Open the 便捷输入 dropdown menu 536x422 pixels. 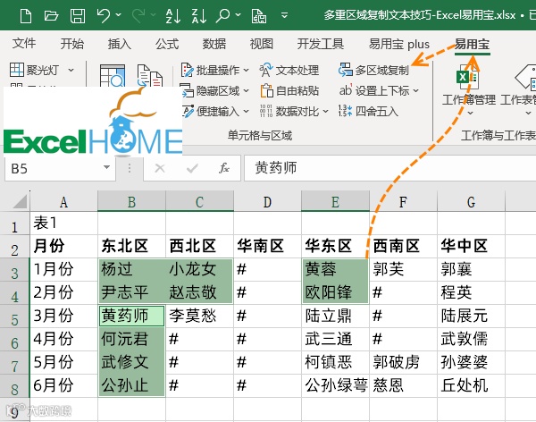(214, 111)
